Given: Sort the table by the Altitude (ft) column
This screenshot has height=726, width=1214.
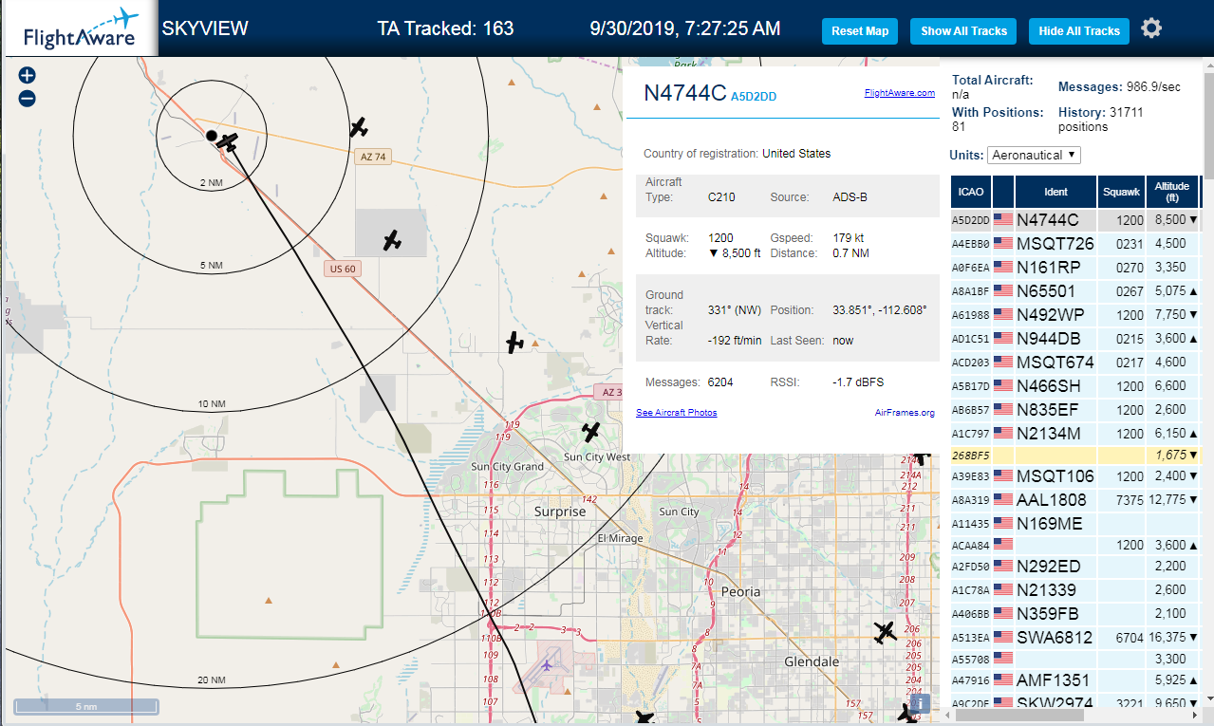Looking at the screenshot, I should pyautogui.click(x=1173, y=192).
